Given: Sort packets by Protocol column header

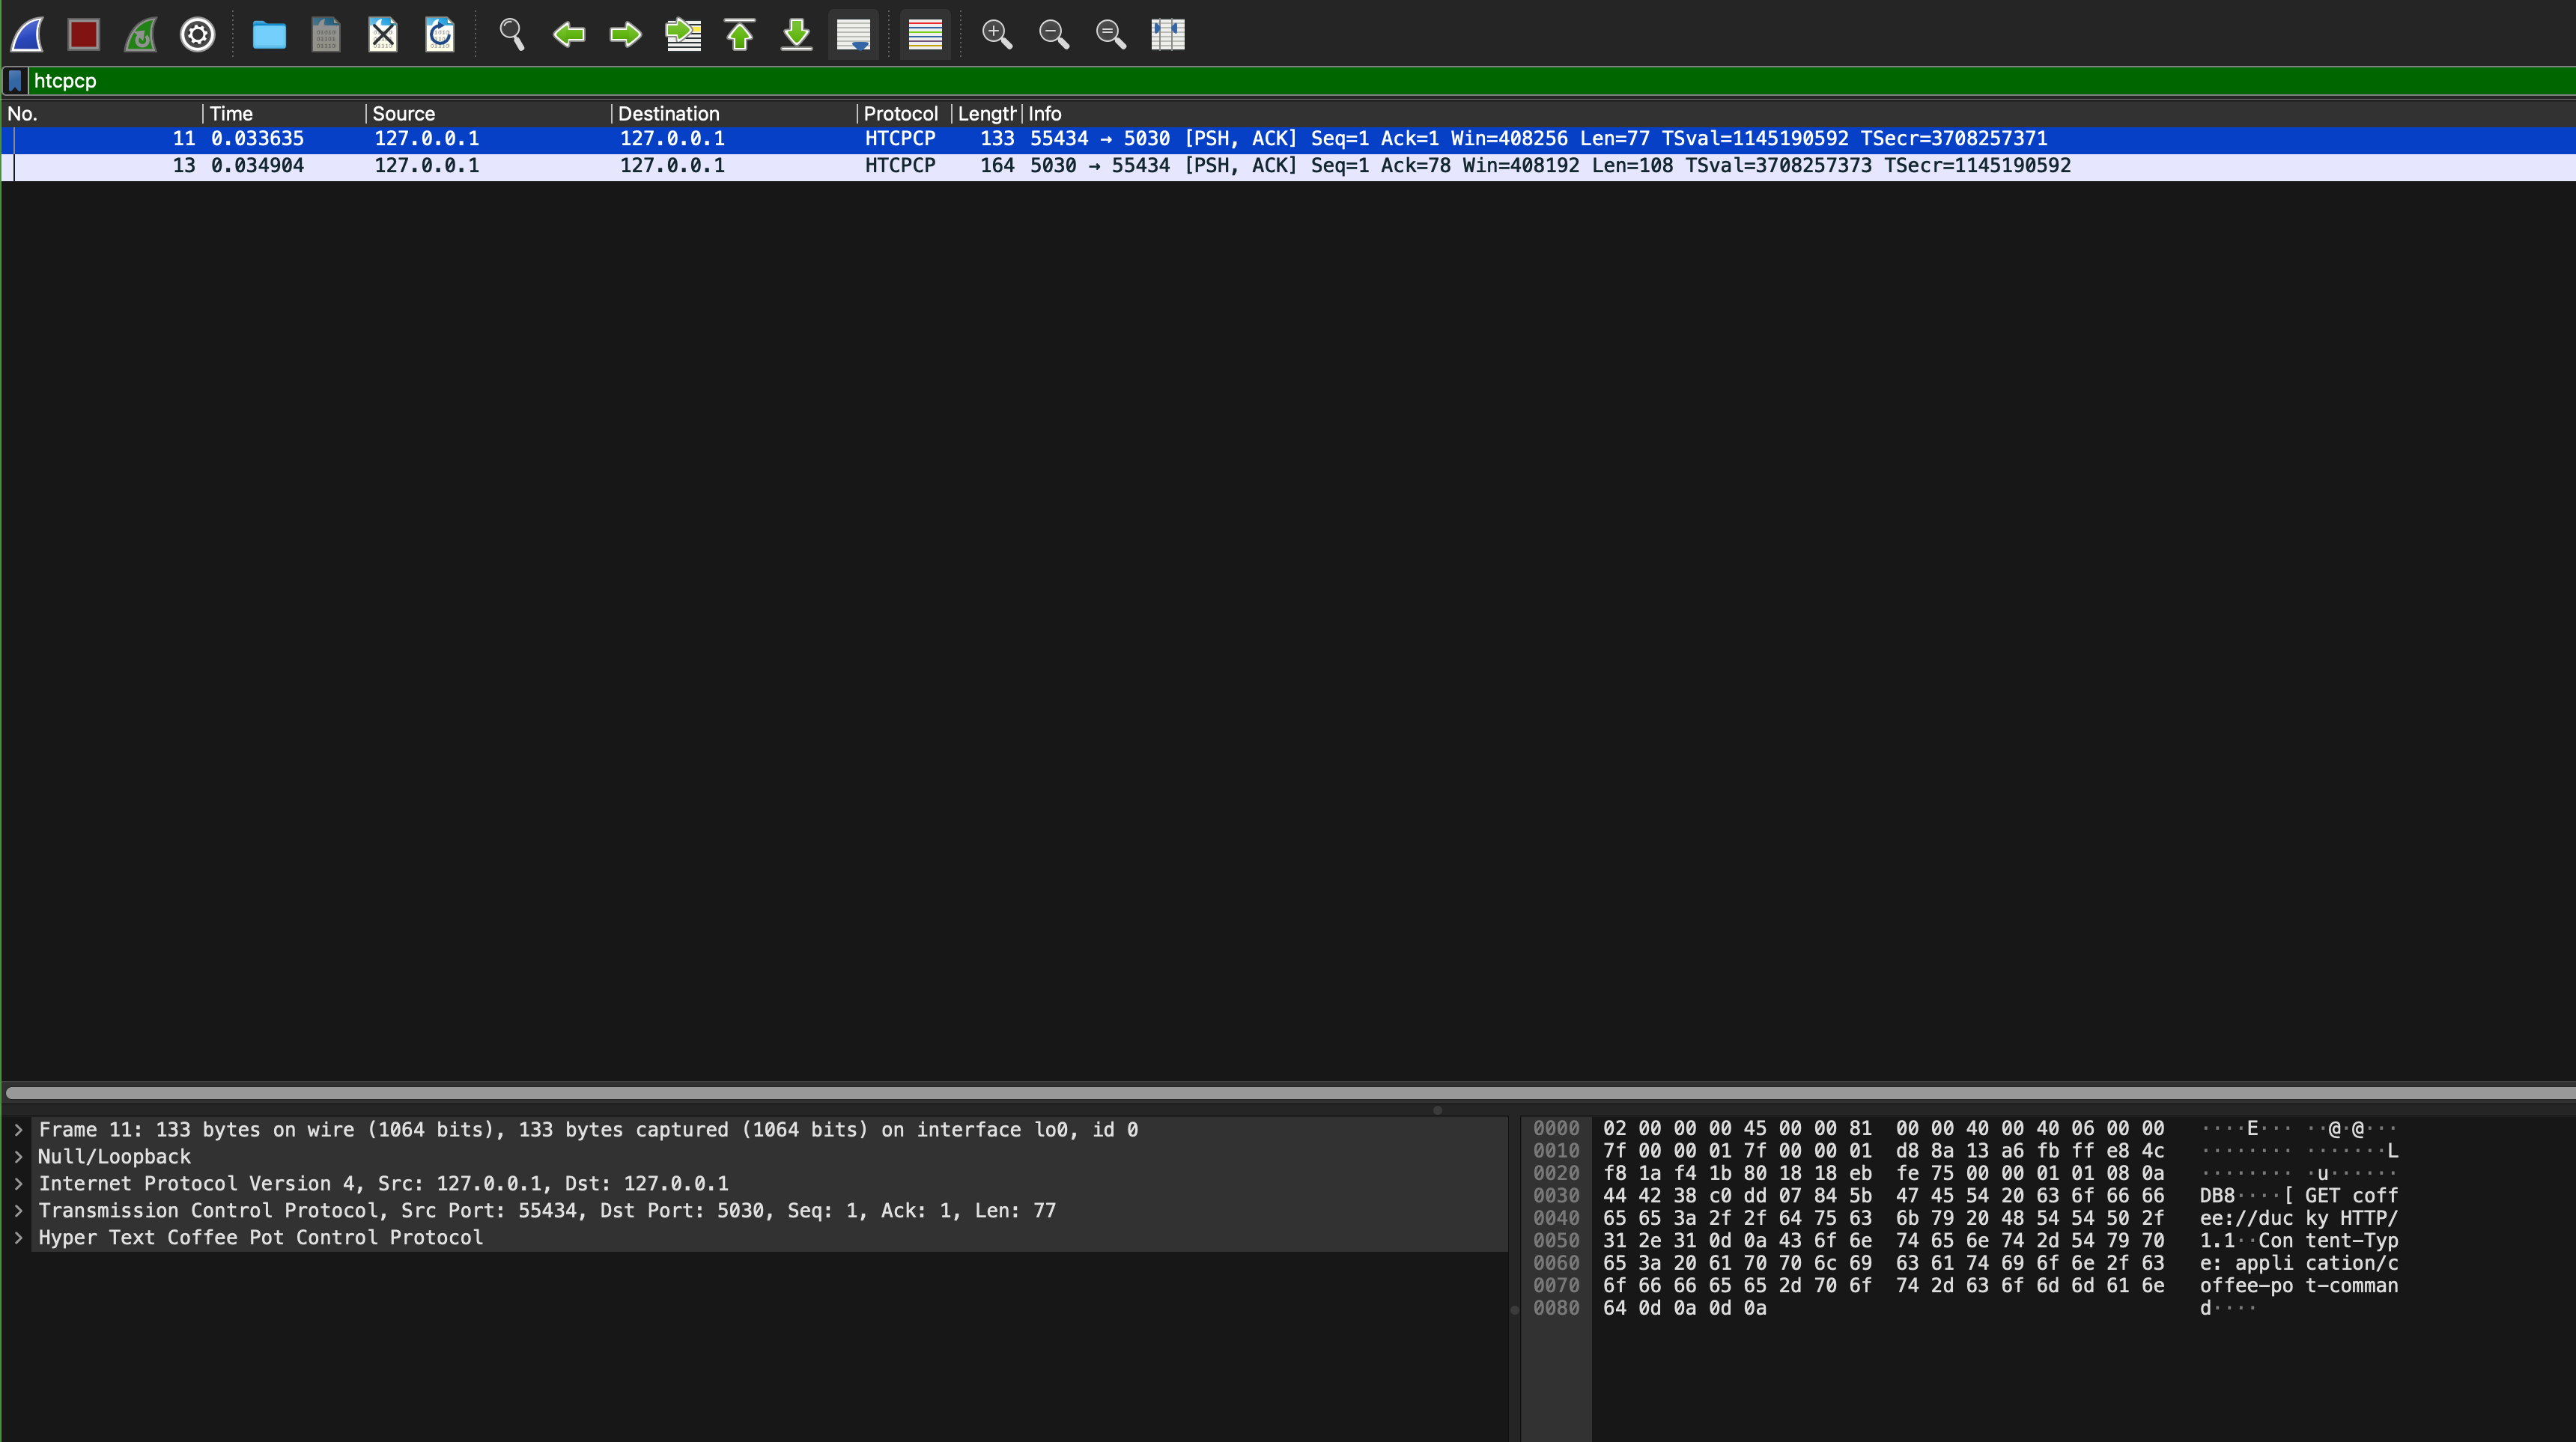Looking at the screenshot, I should tap(900, 114).
